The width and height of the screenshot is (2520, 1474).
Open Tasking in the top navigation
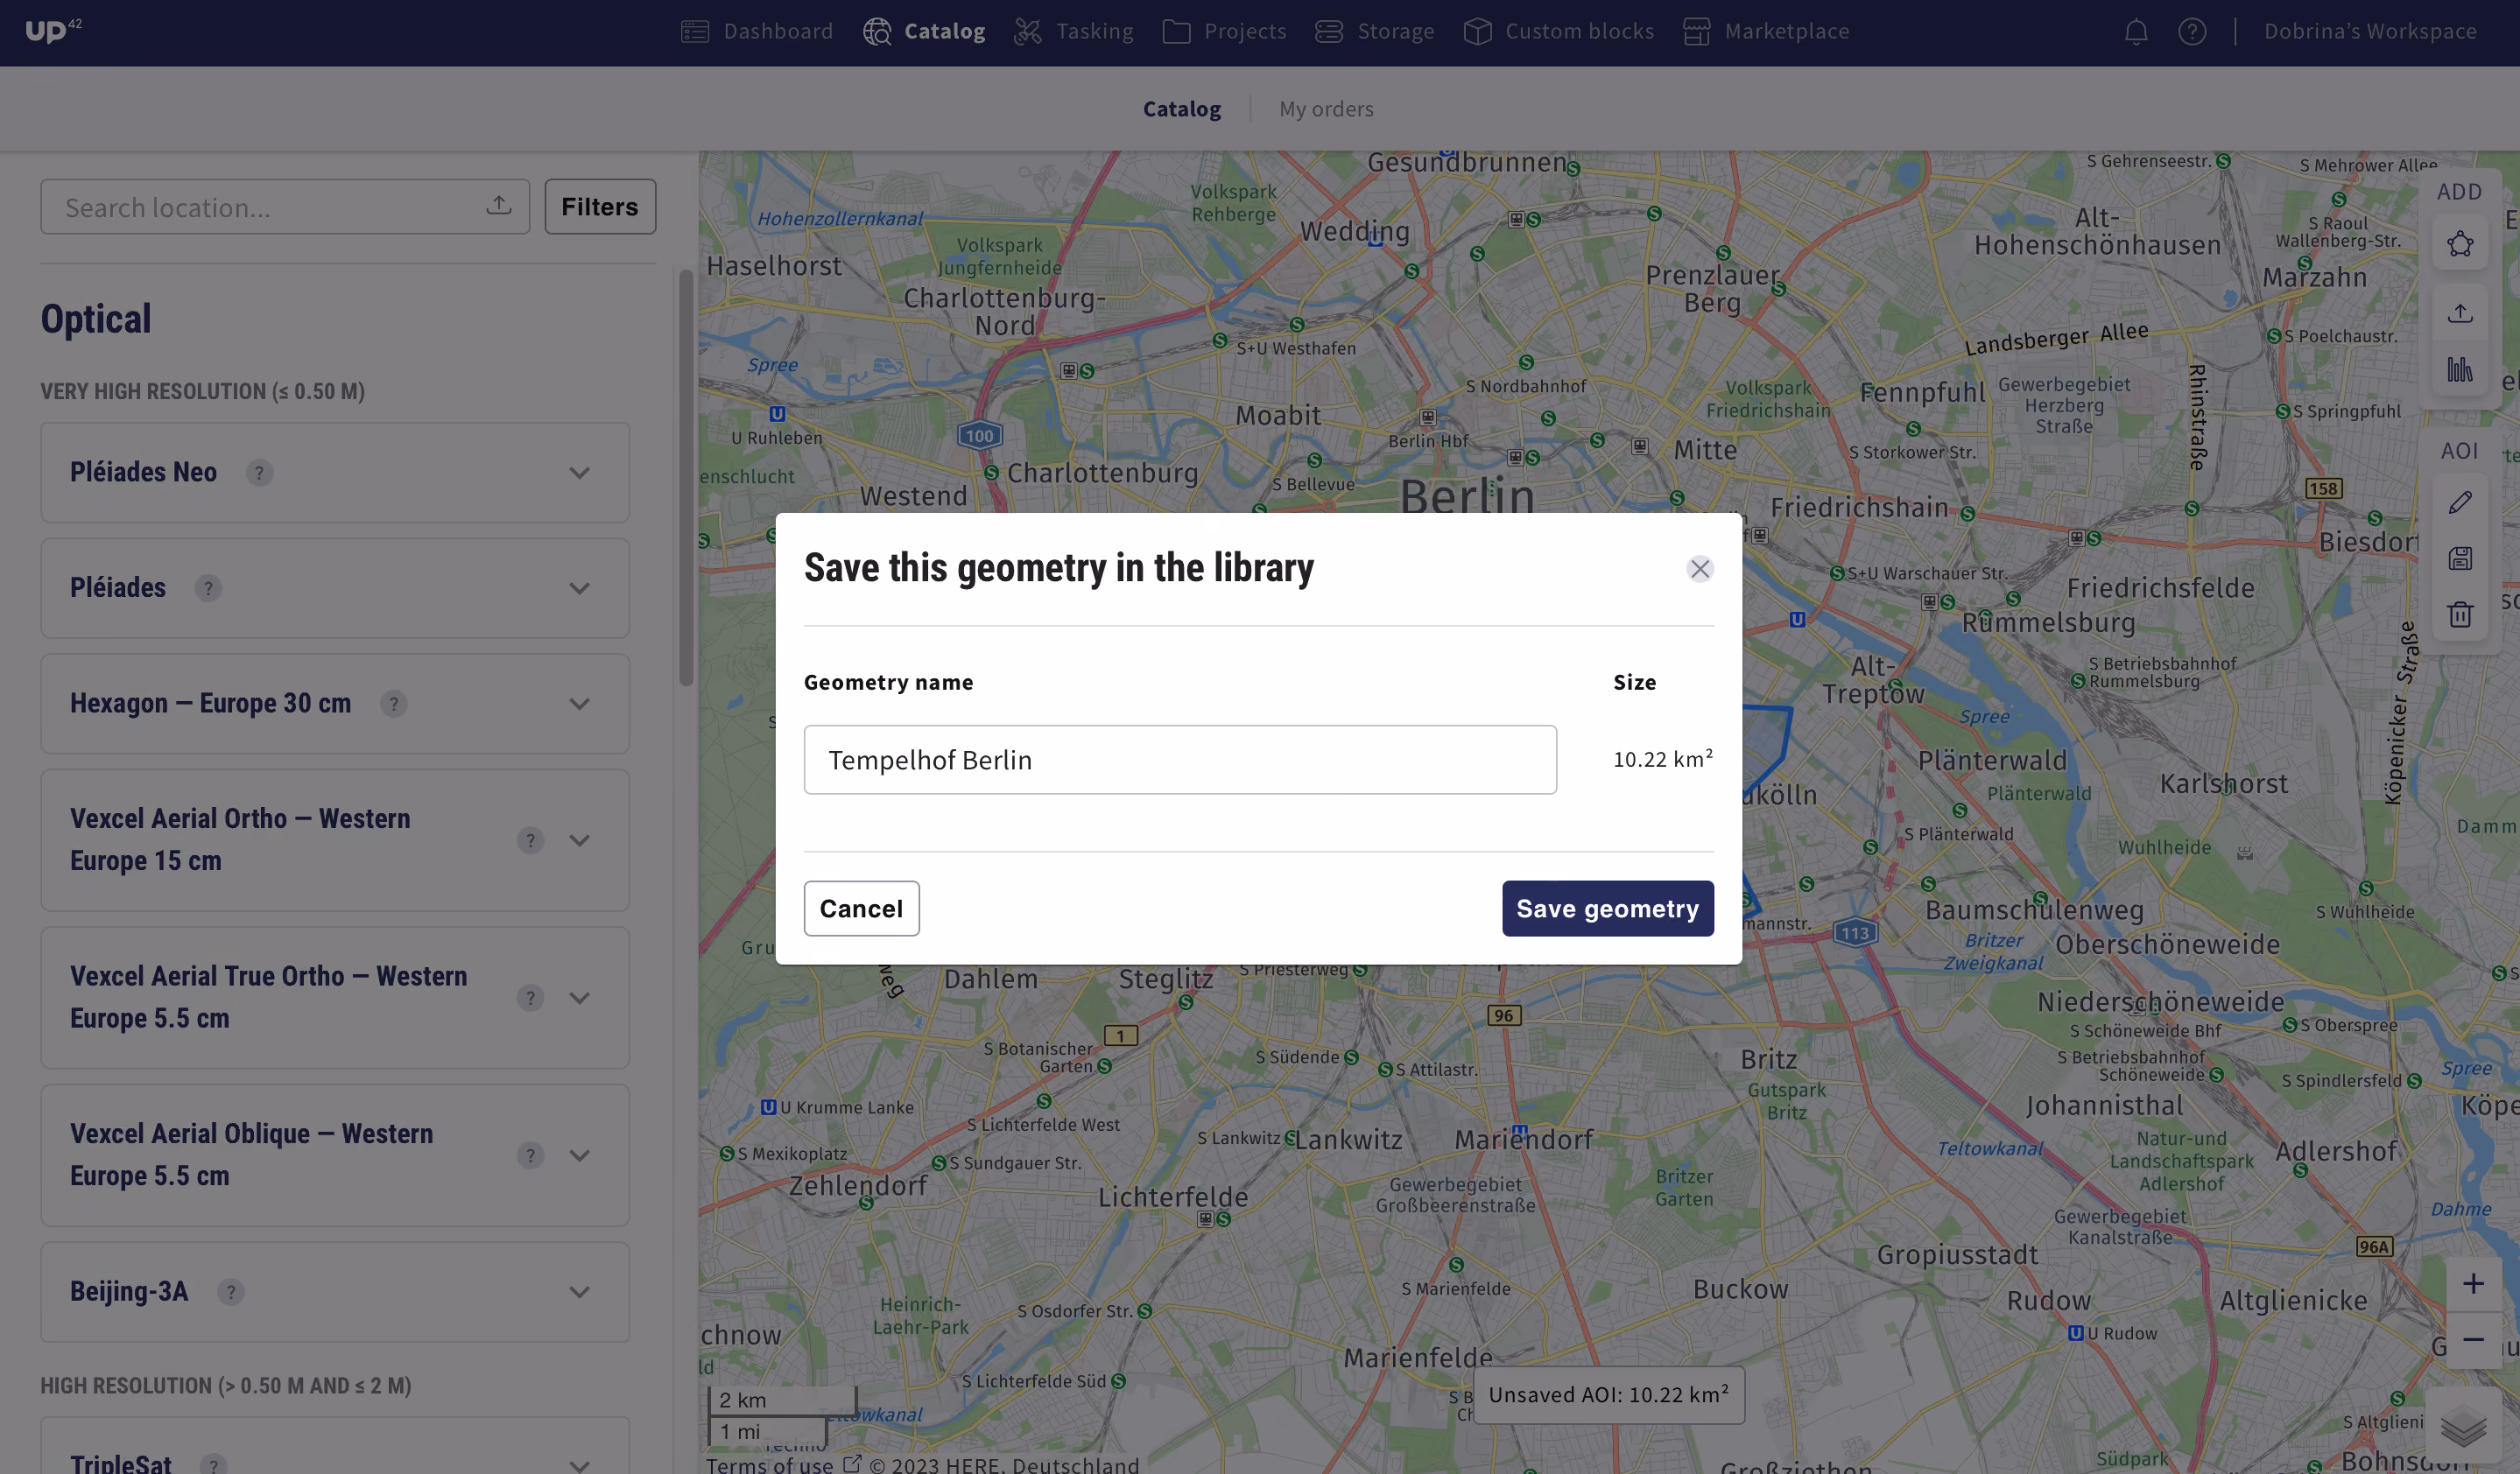[x=1074, y=31]
